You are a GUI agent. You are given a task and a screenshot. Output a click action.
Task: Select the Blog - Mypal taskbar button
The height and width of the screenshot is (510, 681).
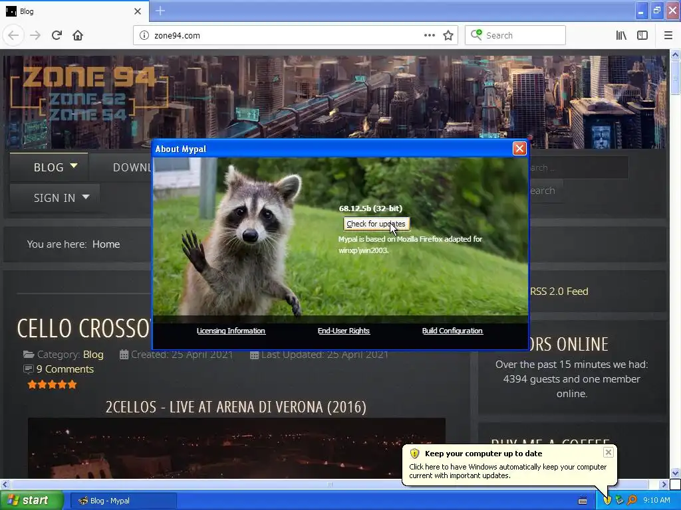point(123,501)
